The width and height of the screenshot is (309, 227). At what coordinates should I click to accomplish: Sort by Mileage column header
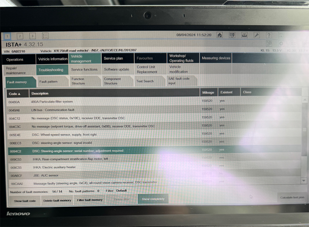209,92
